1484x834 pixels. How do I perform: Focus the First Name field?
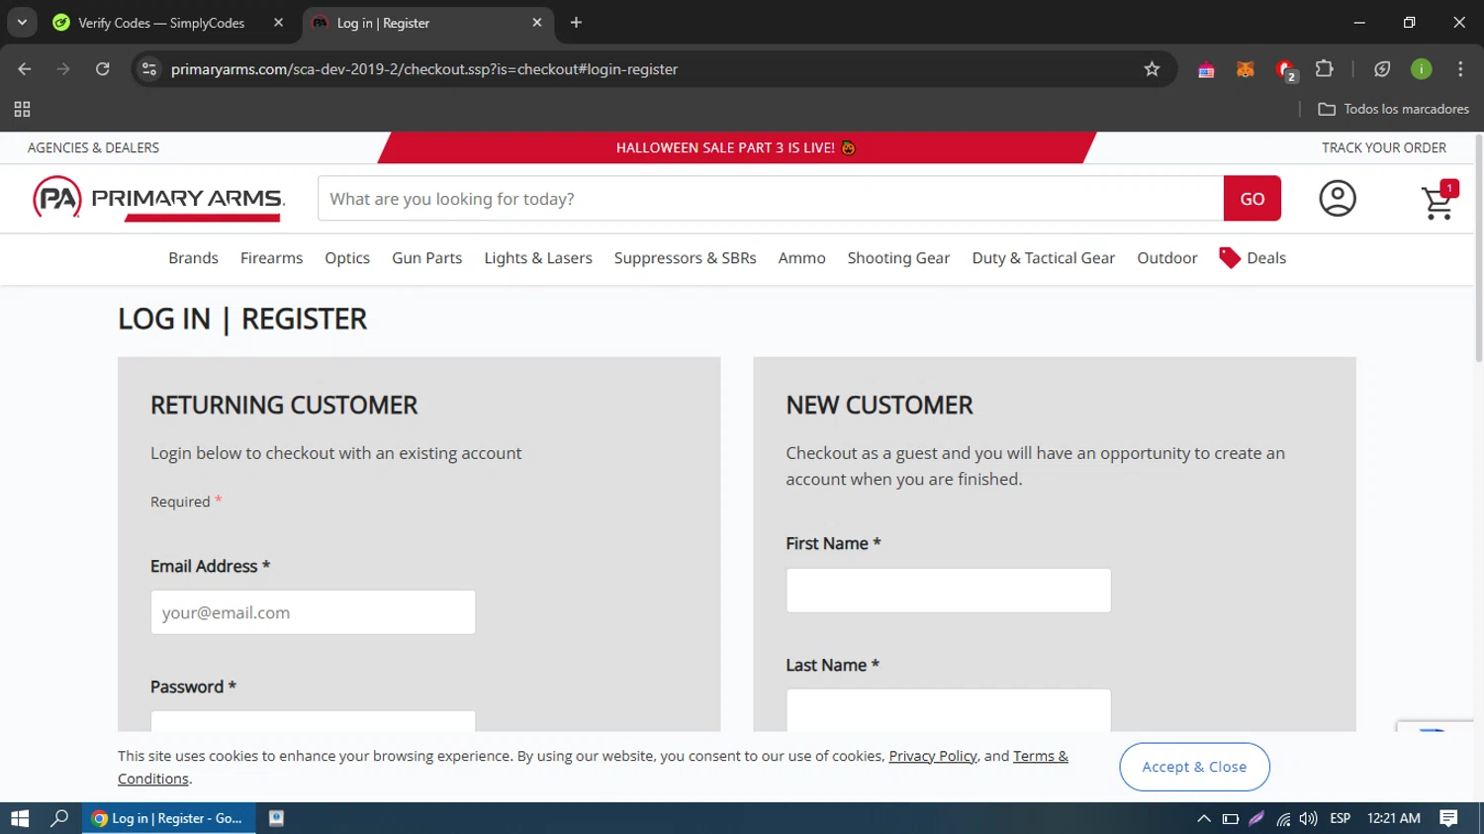949,591
